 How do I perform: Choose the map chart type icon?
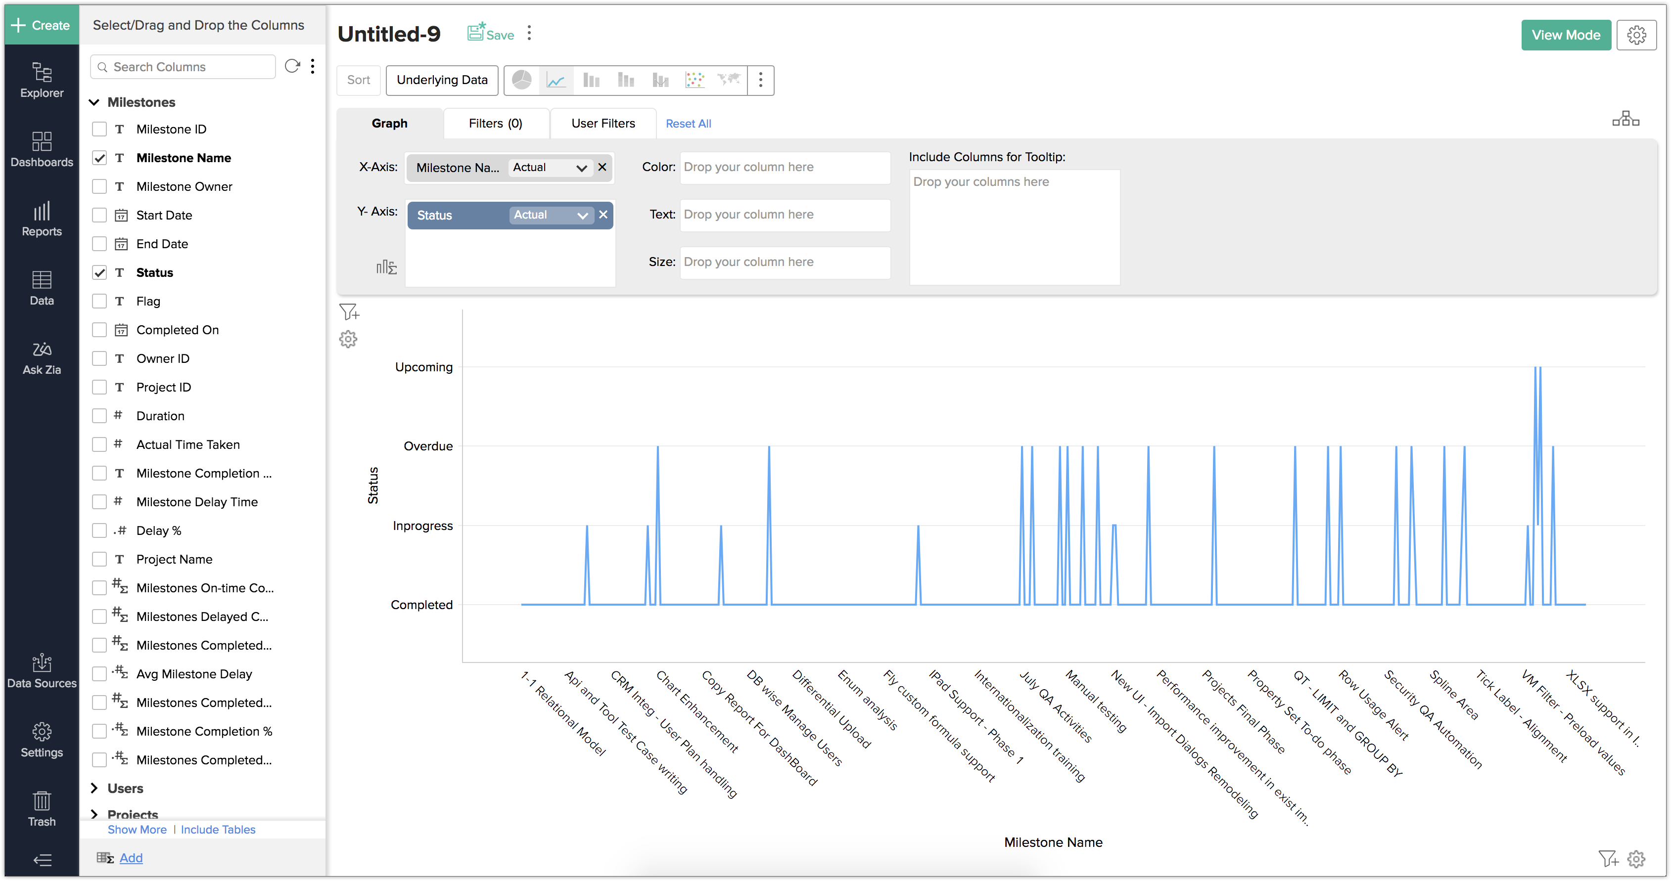pos(729,80)
